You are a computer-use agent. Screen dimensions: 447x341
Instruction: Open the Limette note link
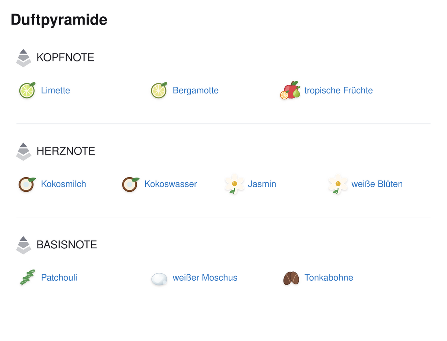coord(56,90)
